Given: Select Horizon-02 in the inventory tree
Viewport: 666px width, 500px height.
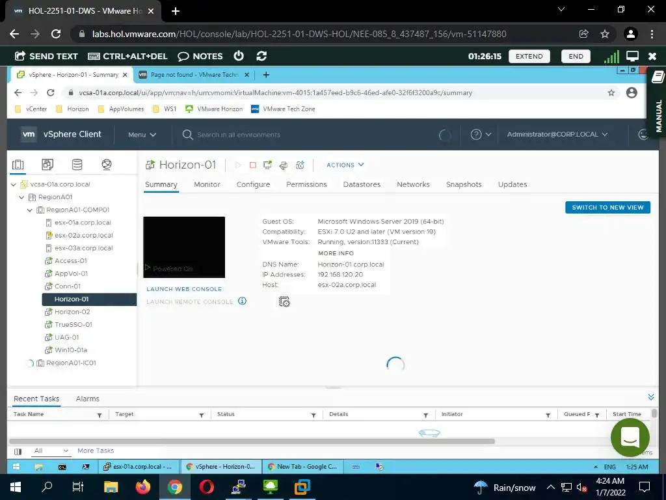Looking at the screenshot, I should point(72,312).
